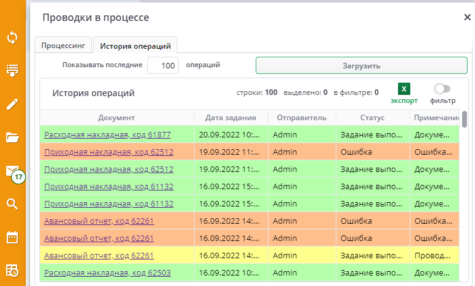Close the Проводки в процессе dialog
This screenshot has height=286, width=475.
(467, 18)
